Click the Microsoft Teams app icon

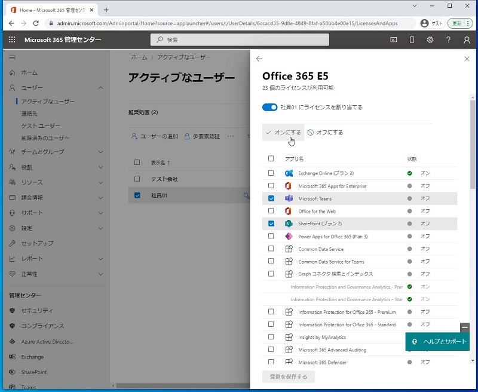(289, 198)
